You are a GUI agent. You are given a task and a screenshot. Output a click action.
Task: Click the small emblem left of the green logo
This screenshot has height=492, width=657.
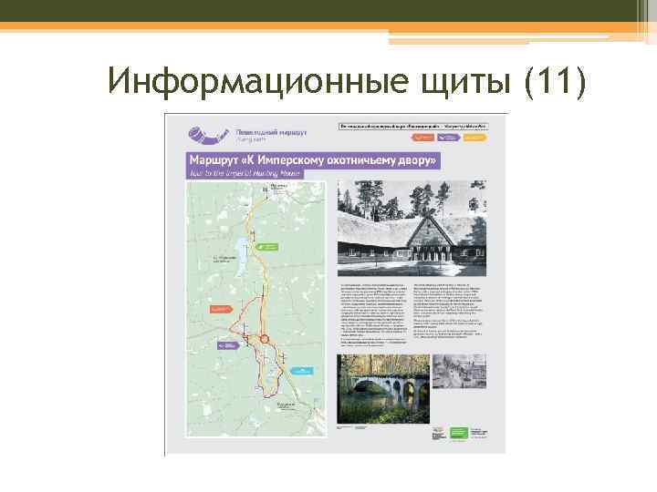click(438, 433)
